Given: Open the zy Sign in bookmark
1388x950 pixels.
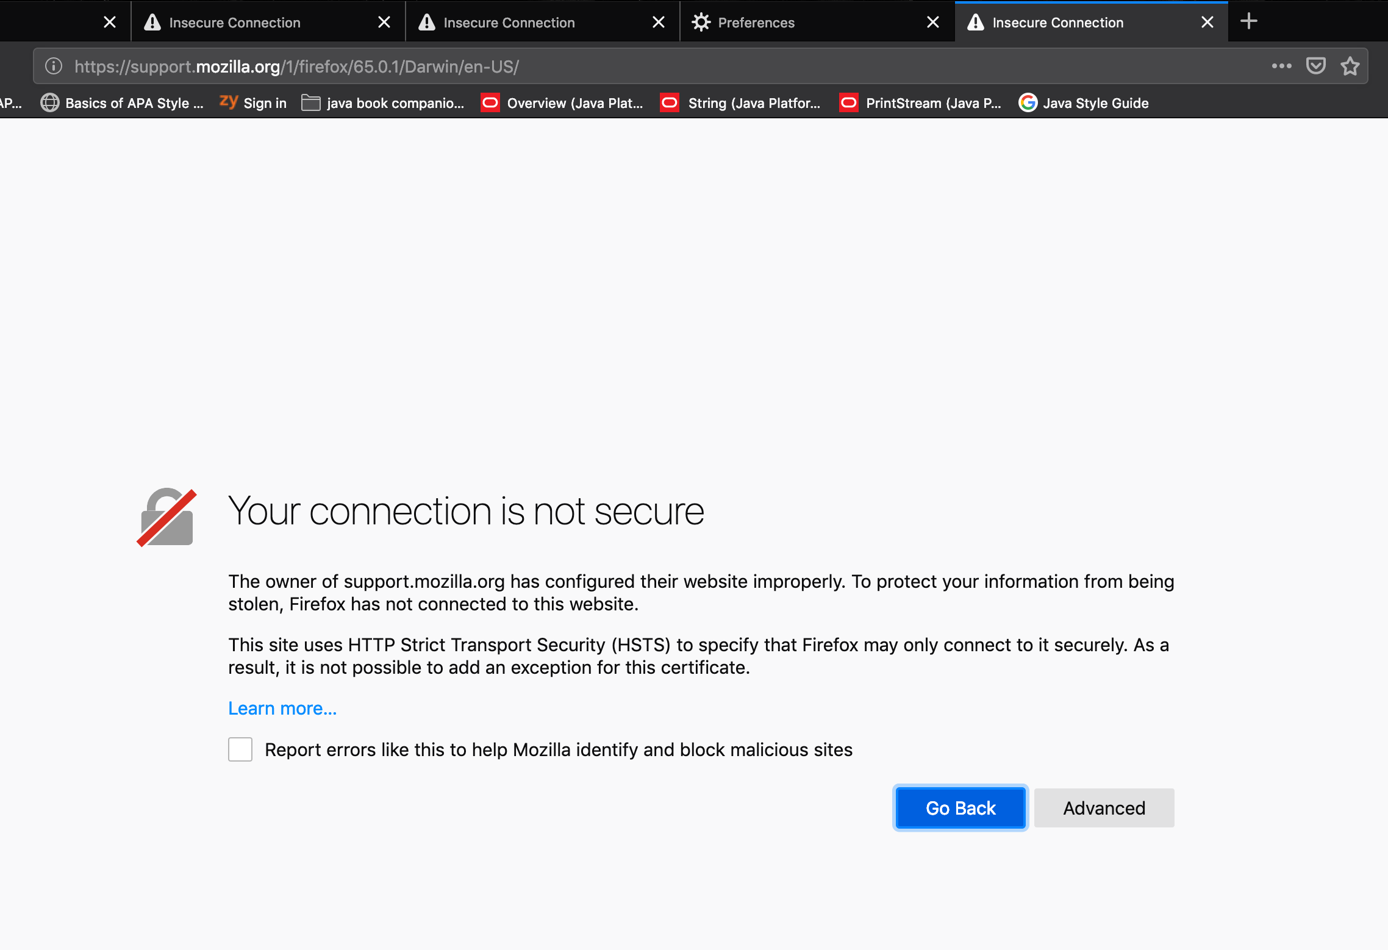Looking at the screenshot, I should click(x=253, y=103).
